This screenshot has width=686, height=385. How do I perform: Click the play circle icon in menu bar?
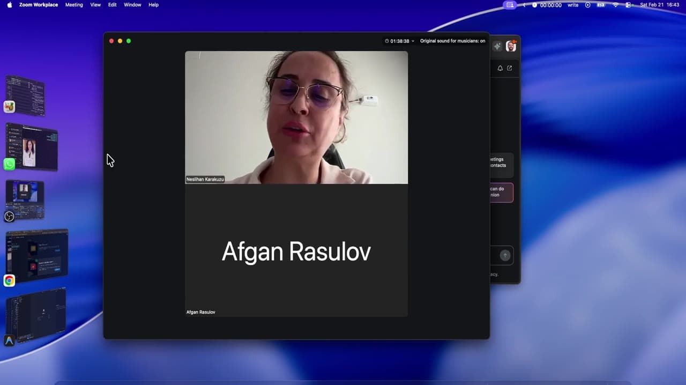point(588,5)
